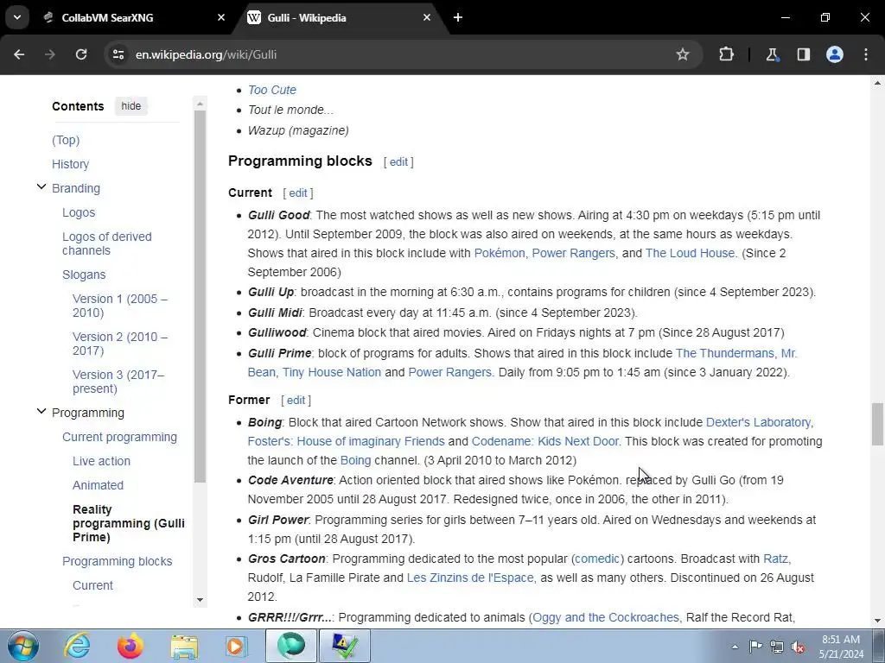Open a new browser tab
This screenshot has height=663, width=885.
(x=458, y=17)
